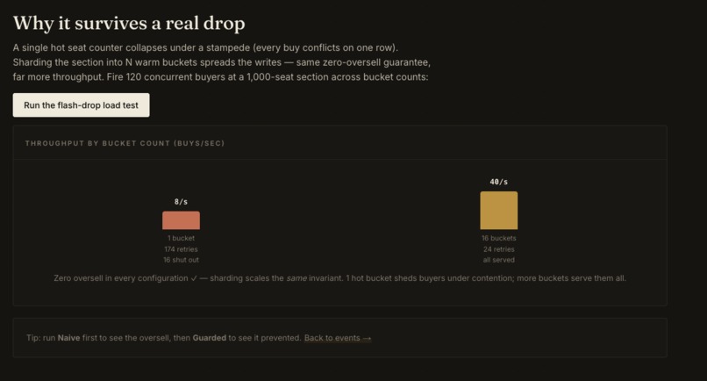
Task: Click the 1 bucket caption
Action: coord(182,238)
